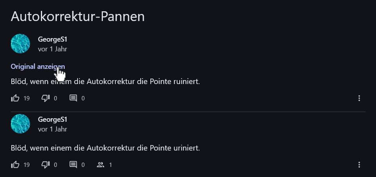Open replies on the "ruiniert" comment
This screenshot has height=177, width=376.
[73, 98]
